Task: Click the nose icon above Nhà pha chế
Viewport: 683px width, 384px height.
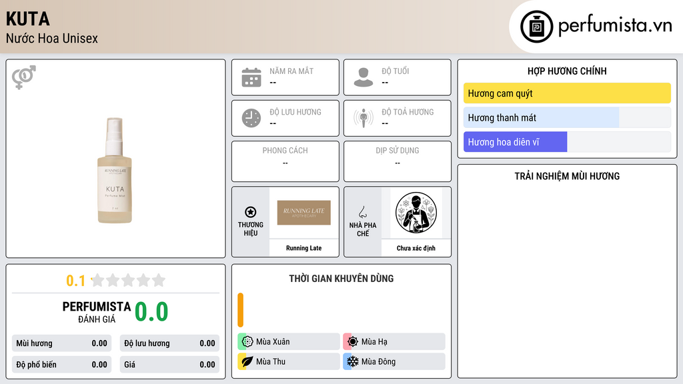Action: [x=362, y=212]
